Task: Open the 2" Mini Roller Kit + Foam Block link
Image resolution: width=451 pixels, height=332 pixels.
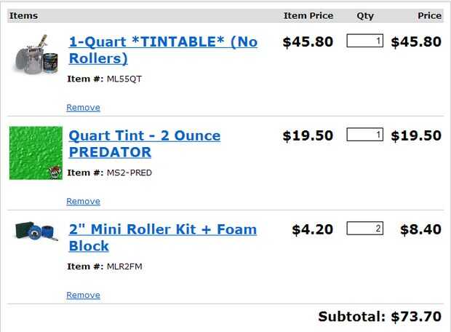Action: 162,237
